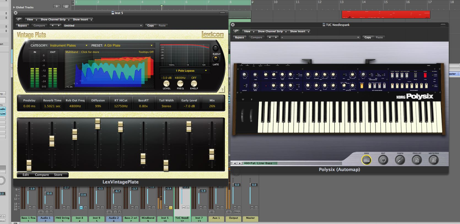Click the plus button next to Global Tracks
Viewport: 460px width, 224px height.
coord(57,7)
